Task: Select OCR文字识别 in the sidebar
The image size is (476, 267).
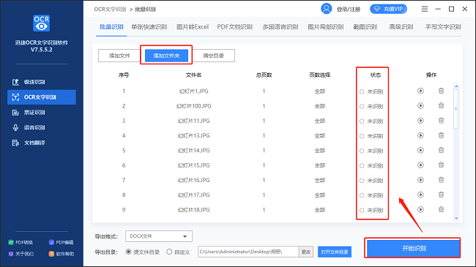Action: [42, 97]
